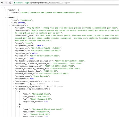Select the "state" value "open"
119x117 pixels.
tap(29, 43)
